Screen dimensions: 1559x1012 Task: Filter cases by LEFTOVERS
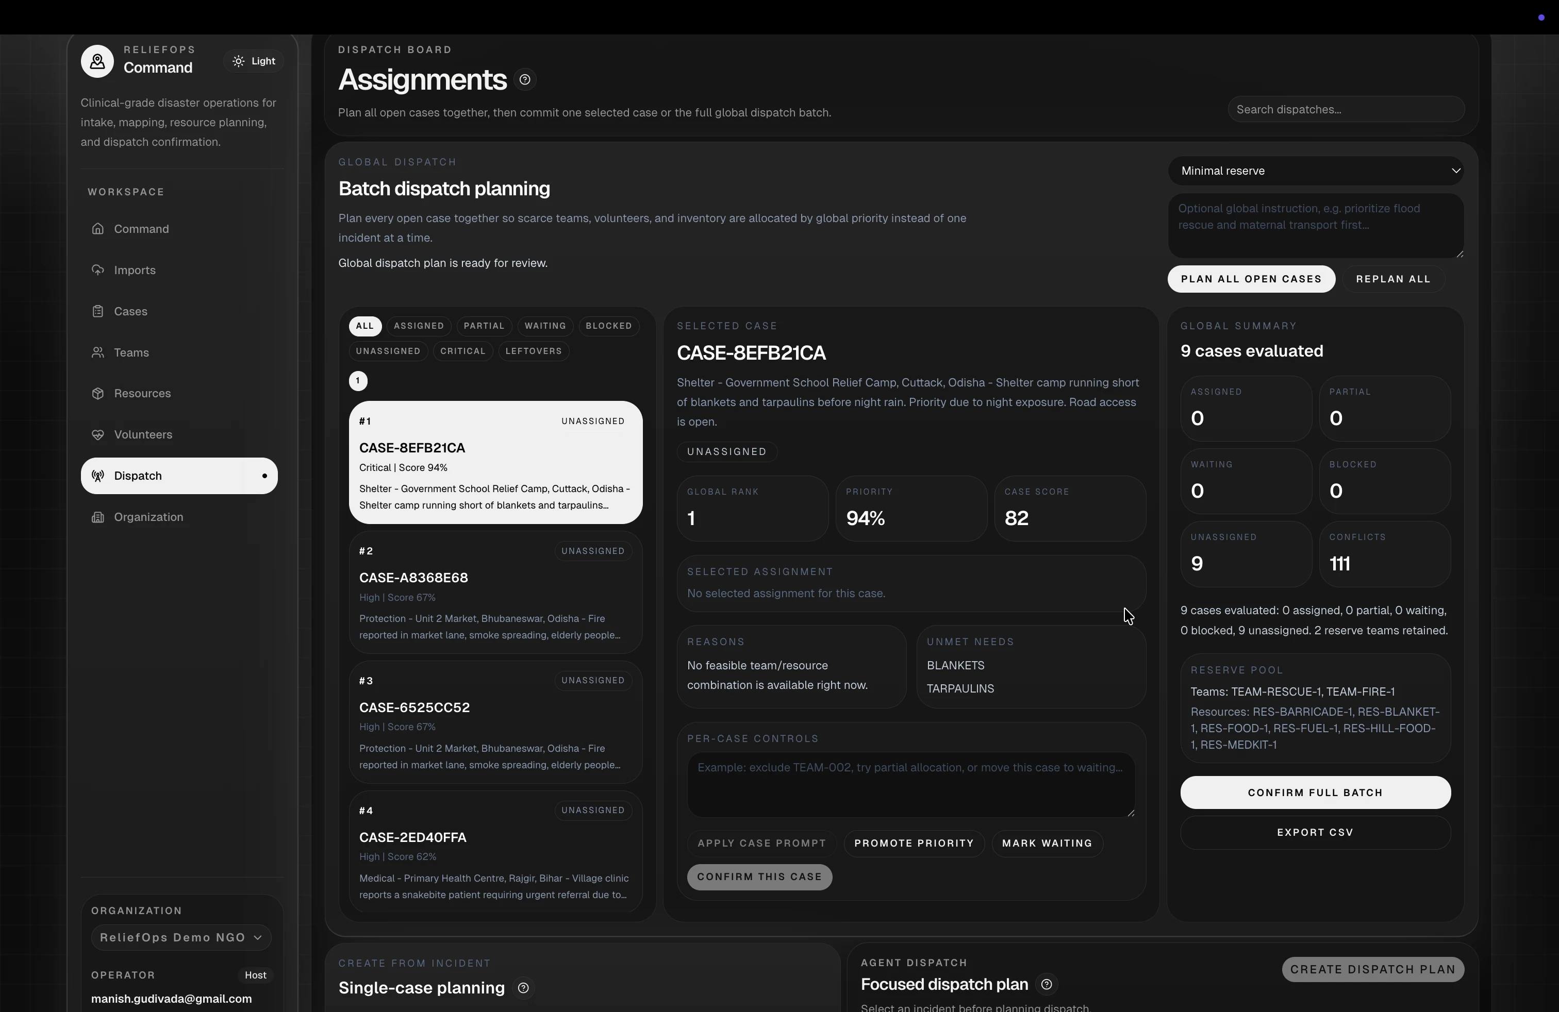pos(534,351)
